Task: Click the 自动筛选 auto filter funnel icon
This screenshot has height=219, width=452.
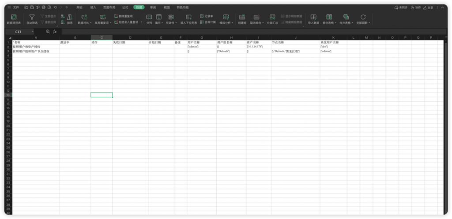Action: pyautogui.click(x=32, y=18)
